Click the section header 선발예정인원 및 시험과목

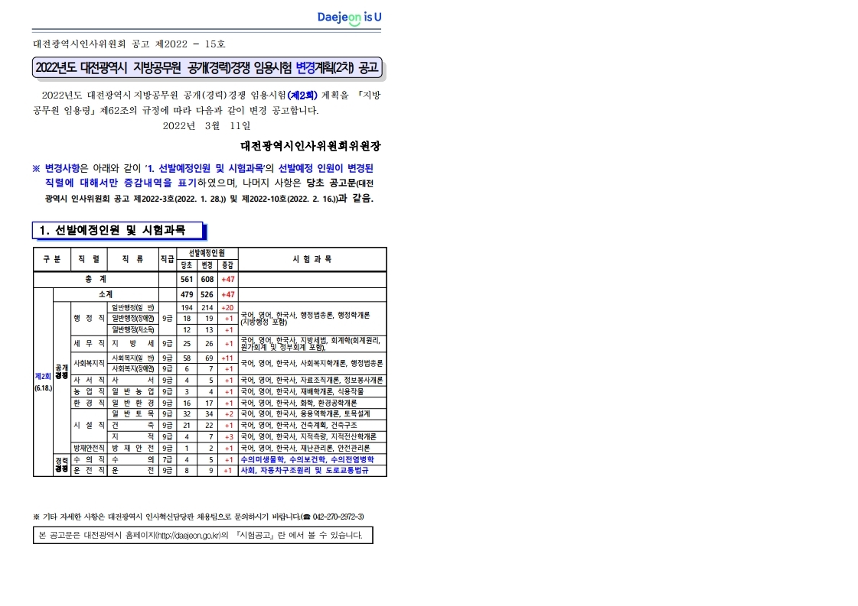click(119, 230)
